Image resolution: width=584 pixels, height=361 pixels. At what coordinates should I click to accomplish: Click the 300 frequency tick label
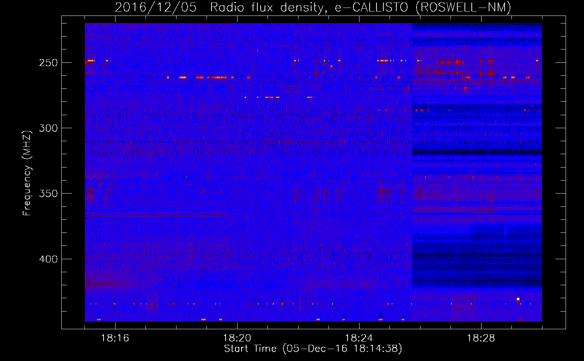48,128
